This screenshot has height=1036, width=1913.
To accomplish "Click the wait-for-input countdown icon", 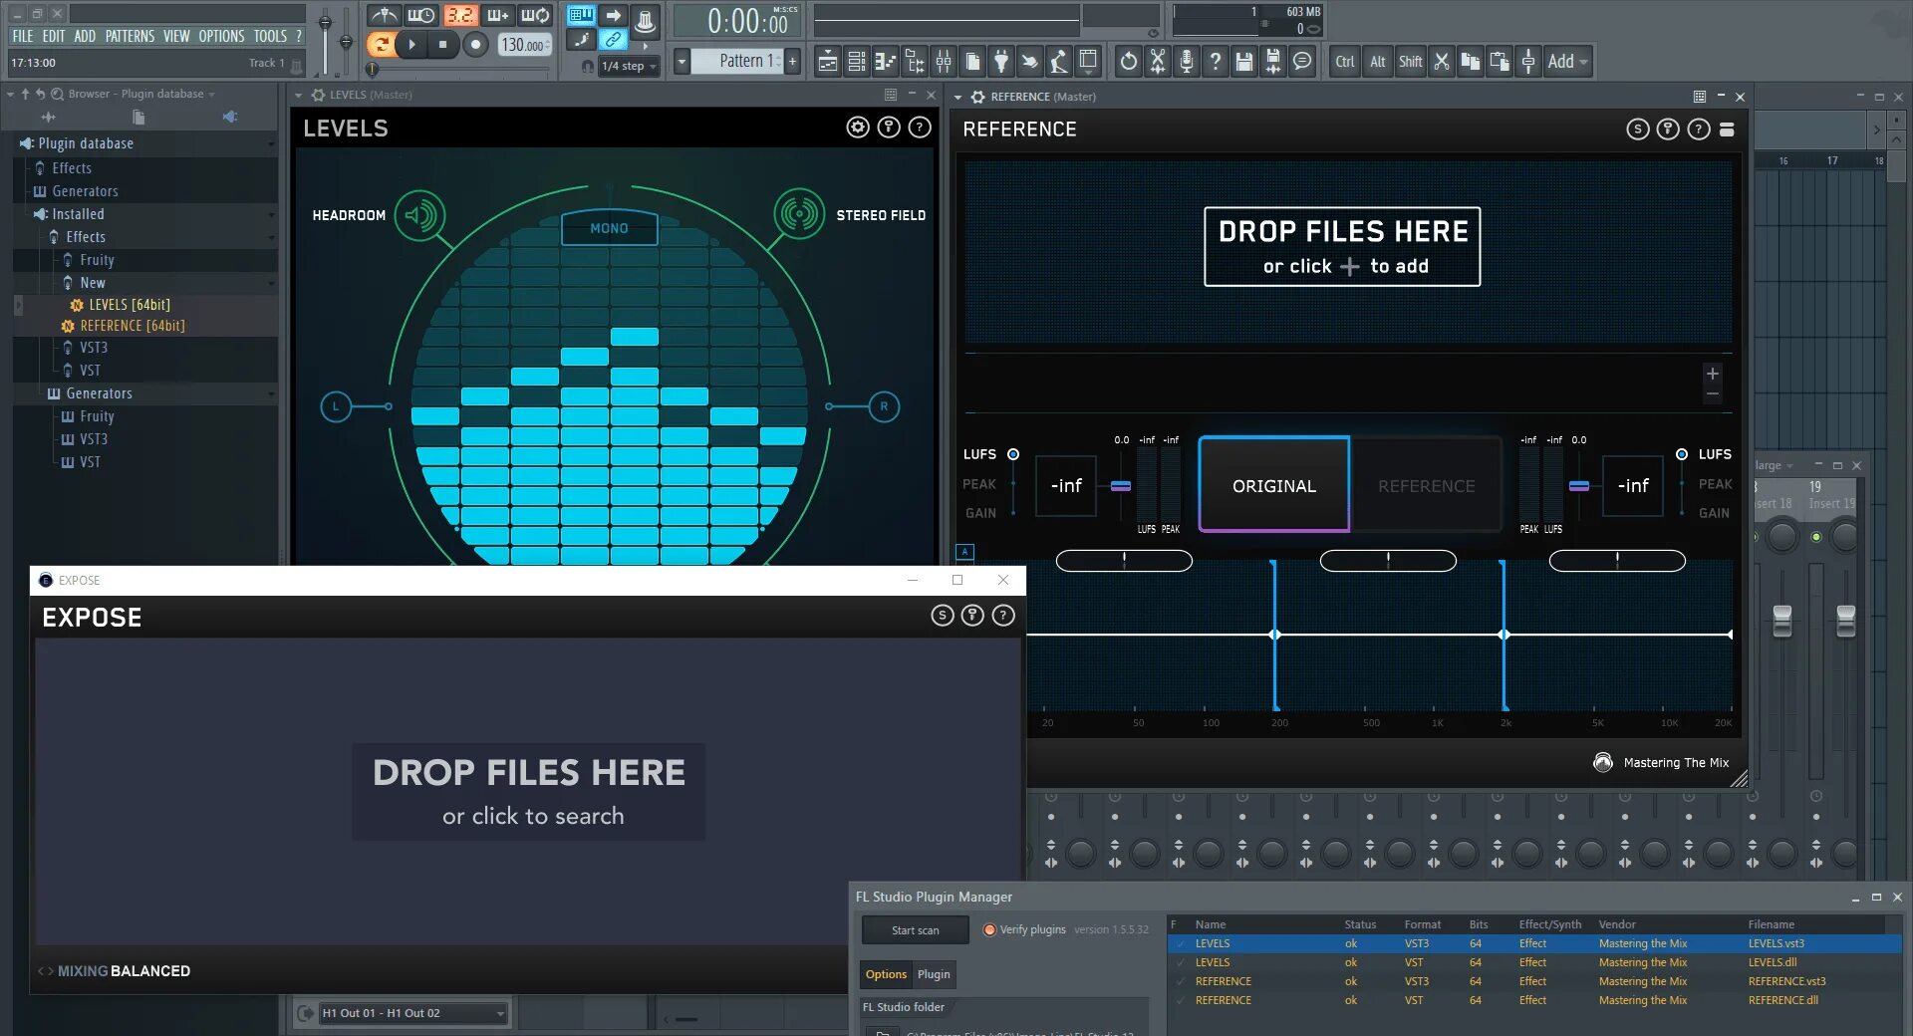I will coord(420,15).
